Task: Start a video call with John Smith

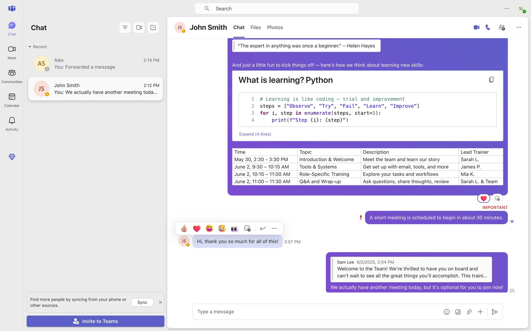Action: [x=476, y=27]
